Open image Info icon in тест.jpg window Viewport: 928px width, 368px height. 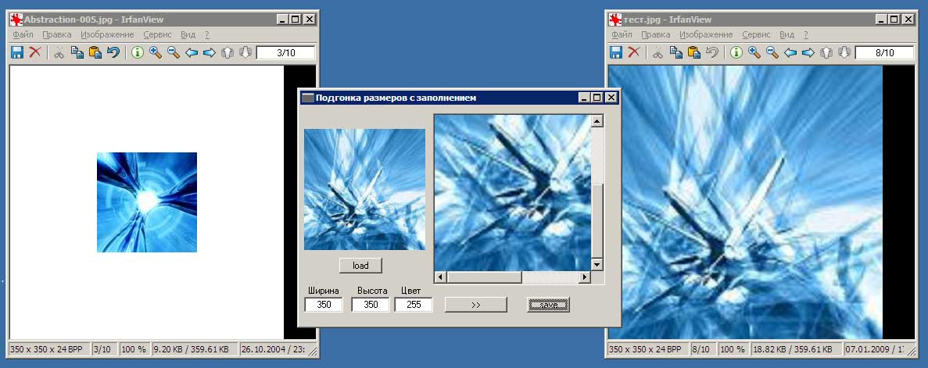tap(736, 52)
